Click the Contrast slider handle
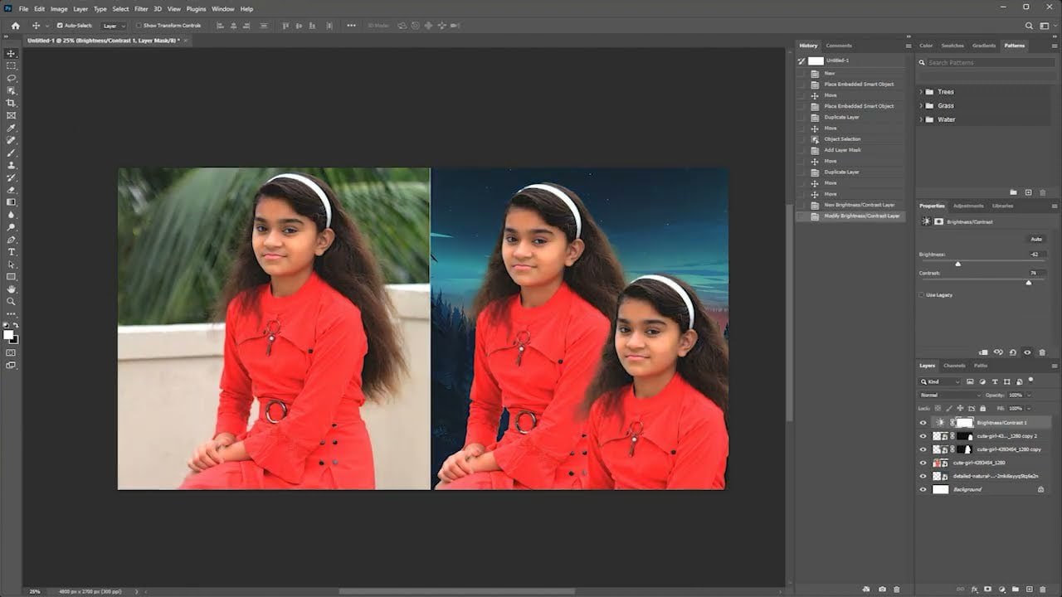The height and width of the screenshot is (597, 1062). pos(1029,283)
